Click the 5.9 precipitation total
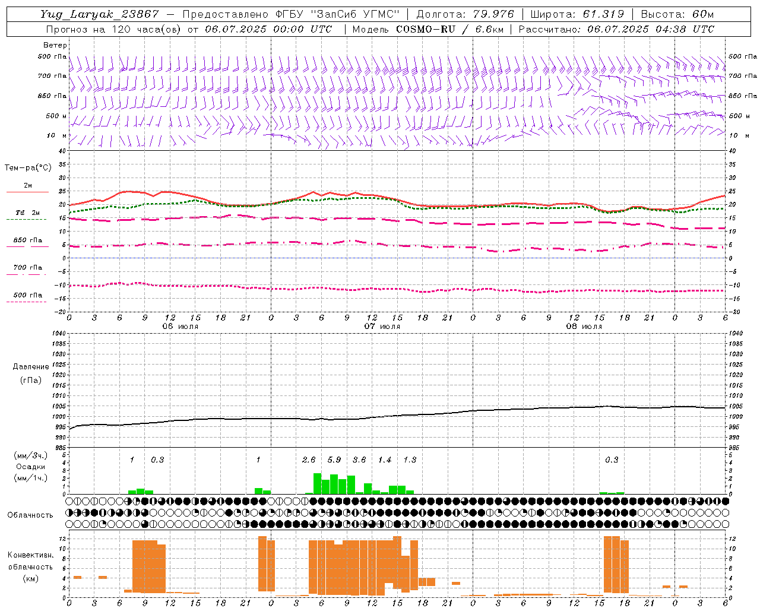Viewport: 760px width, 608px height. tap(334, 460)
